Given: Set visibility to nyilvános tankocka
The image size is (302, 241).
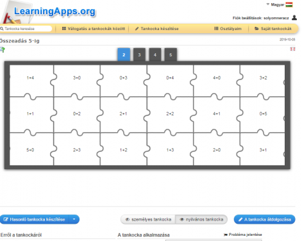Looking at the screenshot, I should click(201, 219).
